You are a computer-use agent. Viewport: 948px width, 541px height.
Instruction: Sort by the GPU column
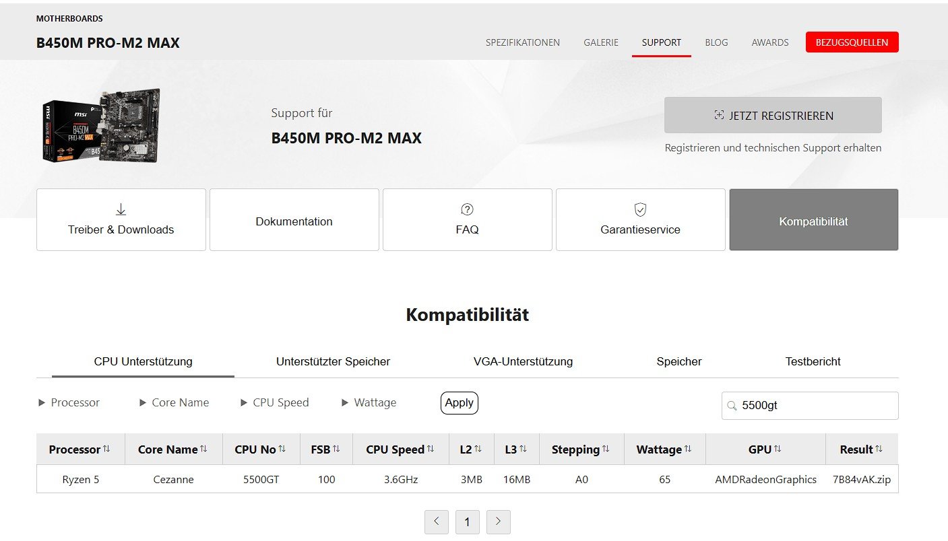point(765,449)
